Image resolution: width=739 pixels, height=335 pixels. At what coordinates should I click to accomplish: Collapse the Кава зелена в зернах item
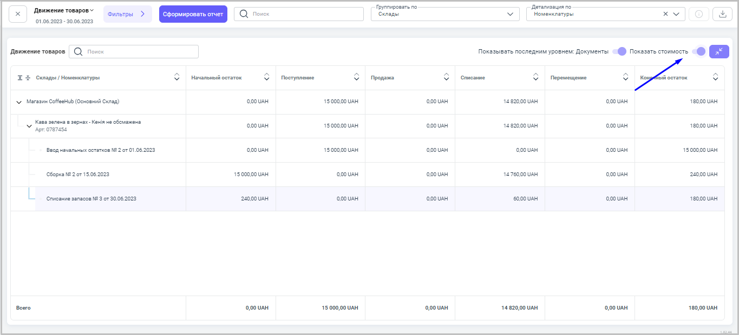point(29,126)
